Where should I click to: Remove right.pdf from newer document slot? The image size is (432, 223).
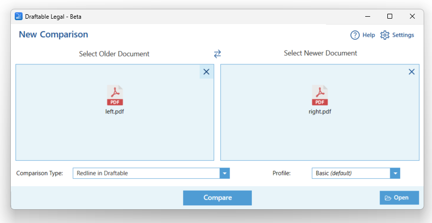pos(411,72)
